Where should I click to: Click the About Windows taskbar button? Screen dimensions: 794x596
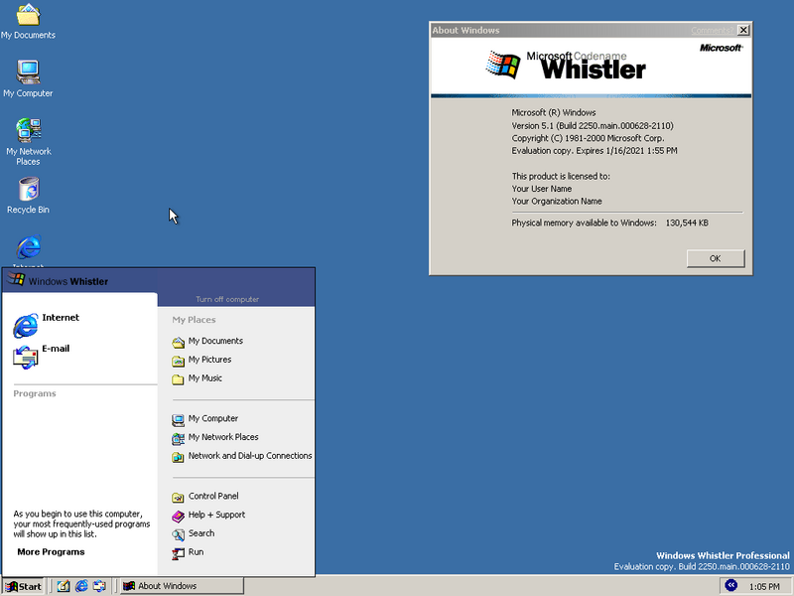(179, 585)
